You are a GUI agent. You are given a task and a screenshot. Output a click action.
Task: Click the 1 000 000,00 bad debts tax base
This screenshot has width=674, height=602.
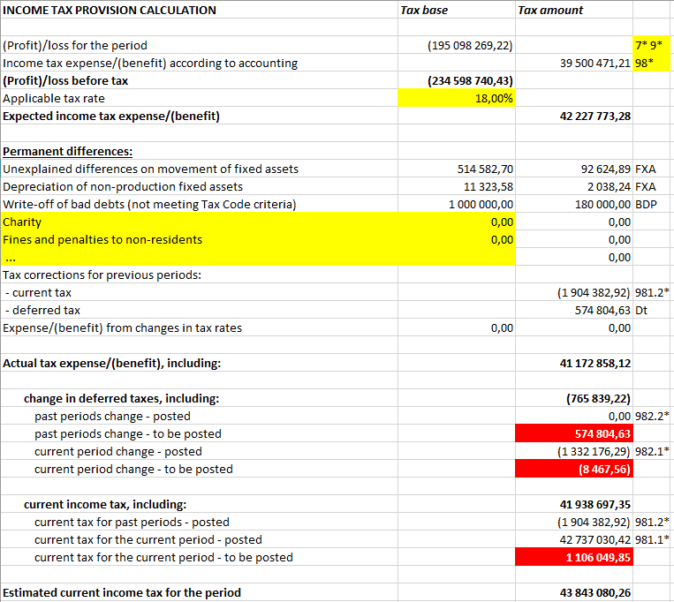pos(481,204)
